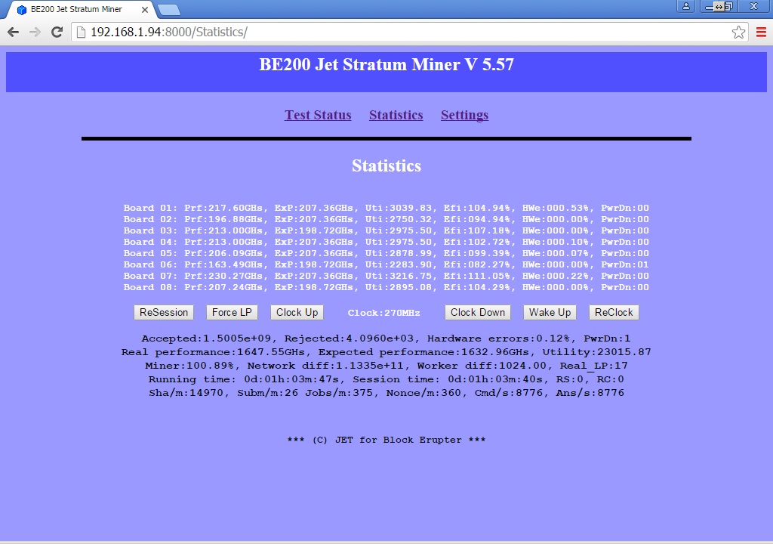Image resolution: width=773 pixels, height=544 pixels.
Task: Click the Clock:270MHz text
Action: pos(384,313)
